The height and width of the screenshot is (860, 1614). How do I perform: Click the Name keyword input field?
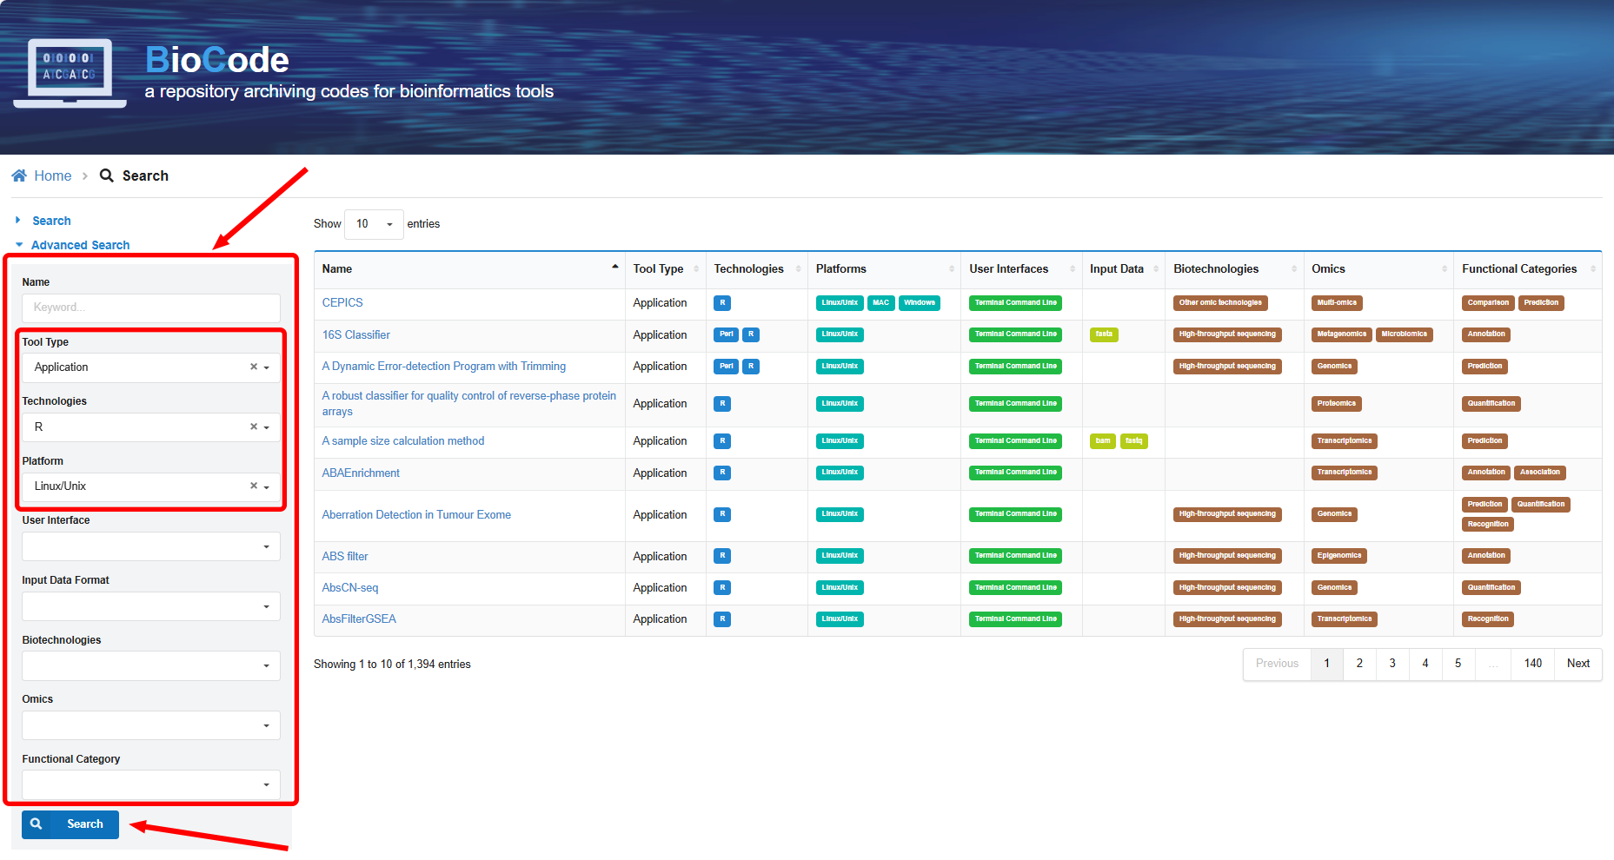point(151,308)
